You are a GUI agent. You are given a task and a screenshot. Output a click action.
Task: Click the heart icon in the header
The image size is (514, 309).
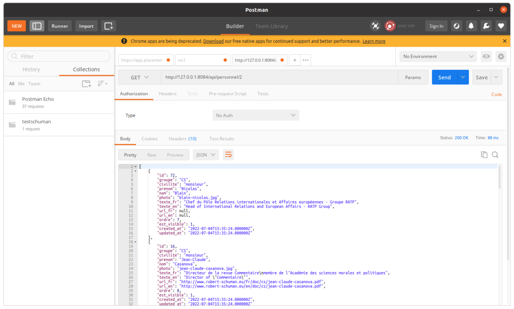pos(501,26)
